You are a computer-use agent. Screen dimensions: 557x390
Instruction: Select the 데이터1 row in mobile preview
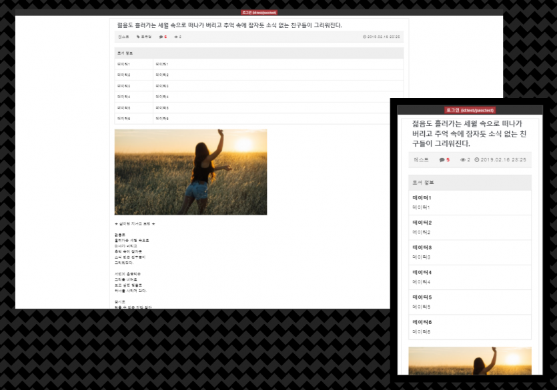point(470,203)
